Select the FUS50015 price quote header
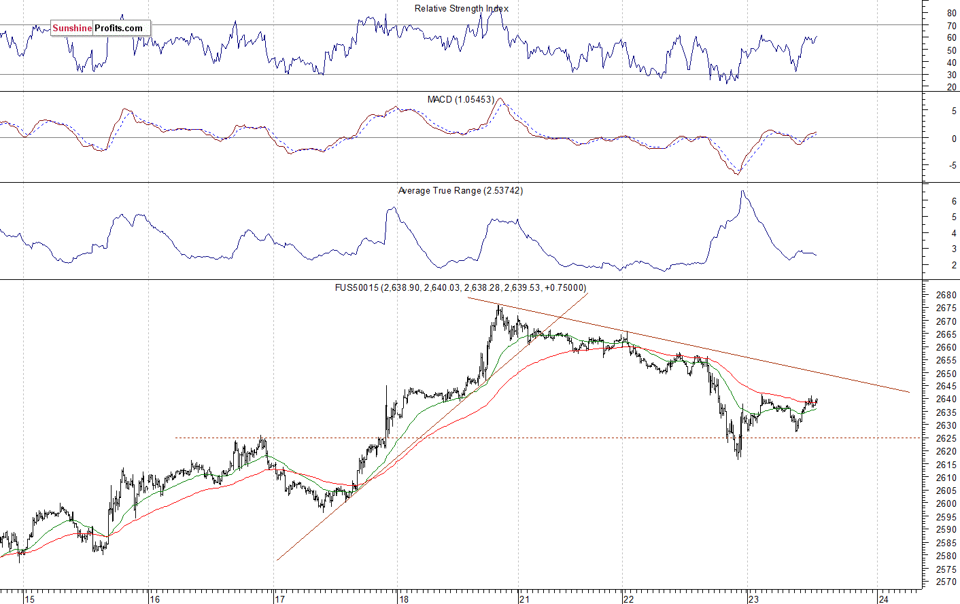 460,288
